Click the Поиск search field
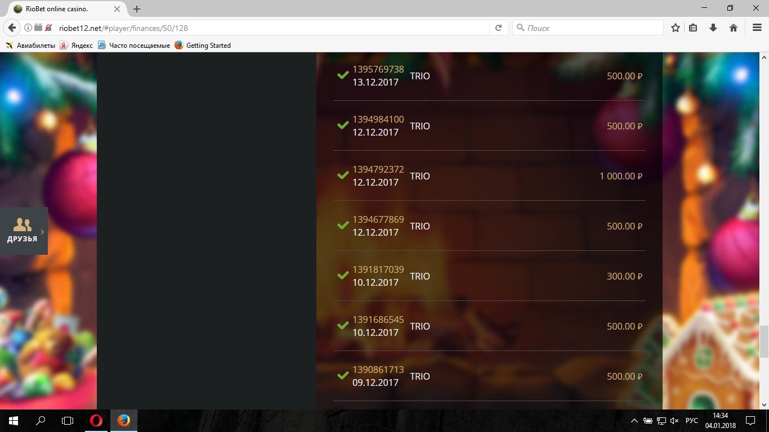769x432 pixels. (x=588, y=28)
